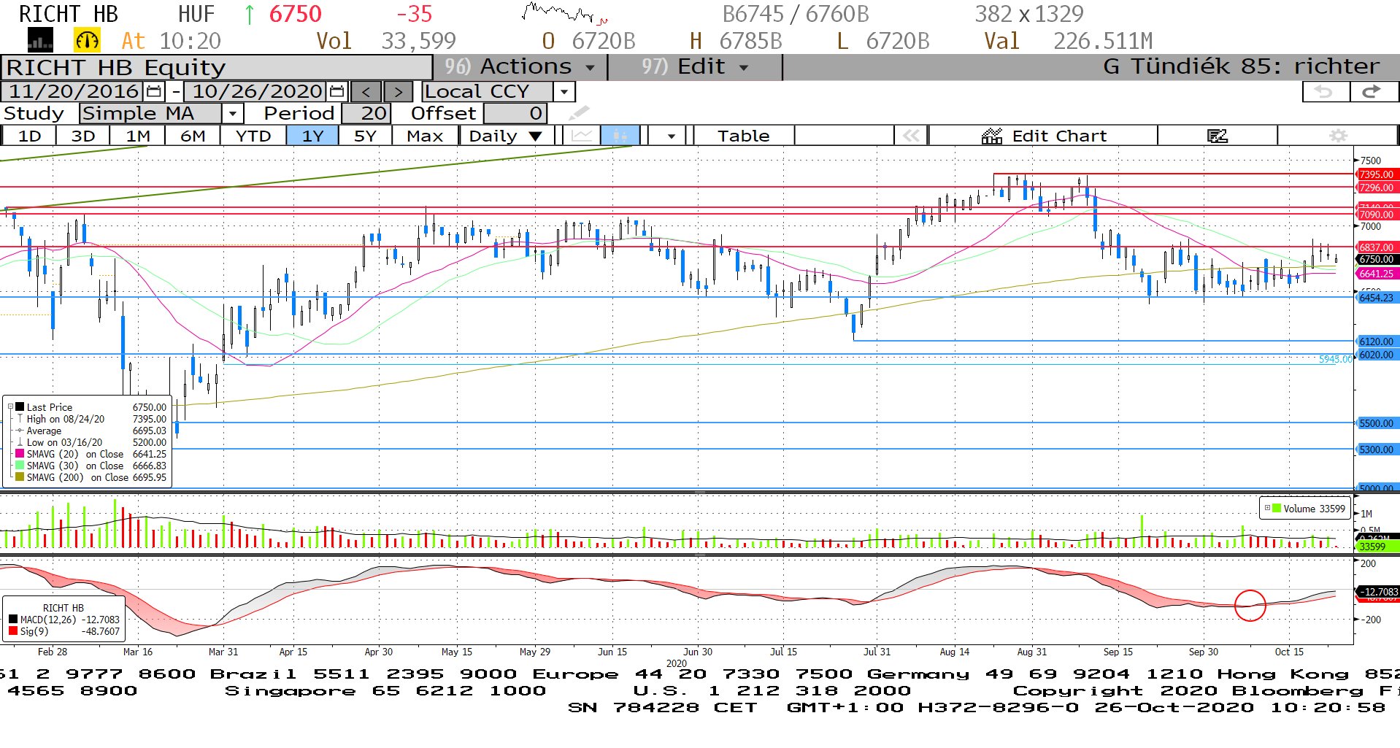This screenshot has width=1400, height=748.
Task: Select the 5Y range tab
Action: [x=365, y=136]
